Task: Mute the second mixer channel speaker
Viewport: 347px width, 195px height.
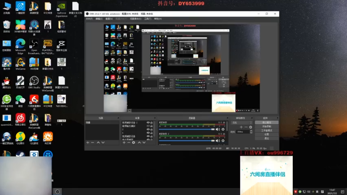Action: pyautogui.click(x=217, y=141)
